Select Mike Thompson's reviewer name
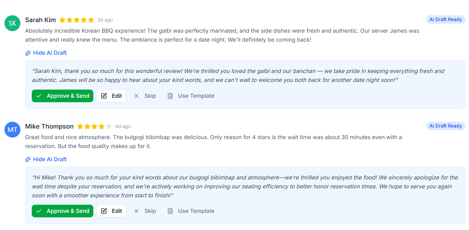 click(x=49, y=126)
